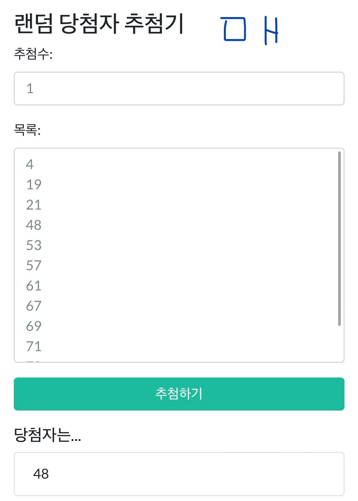This screenshot has height=501, width=358.
Task: Click the 당첨자 result box showing 48
Action: coord(179,474)
